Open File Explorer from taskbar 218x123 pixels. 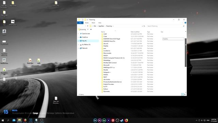point(19,120)
